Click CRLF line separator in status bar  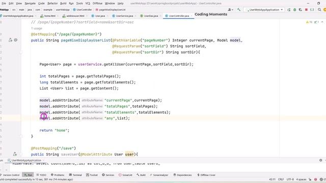(281, 179)
